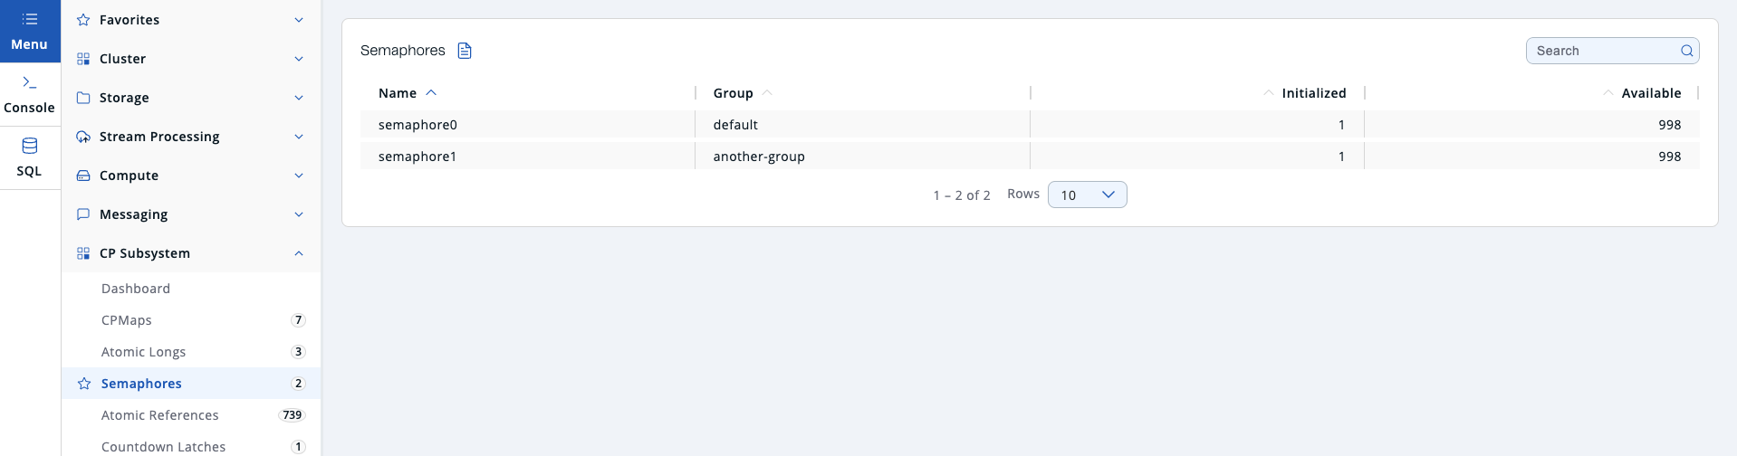Expand the Messaging section
This screenshot has height=456, width=1737.
click(299, 214)
